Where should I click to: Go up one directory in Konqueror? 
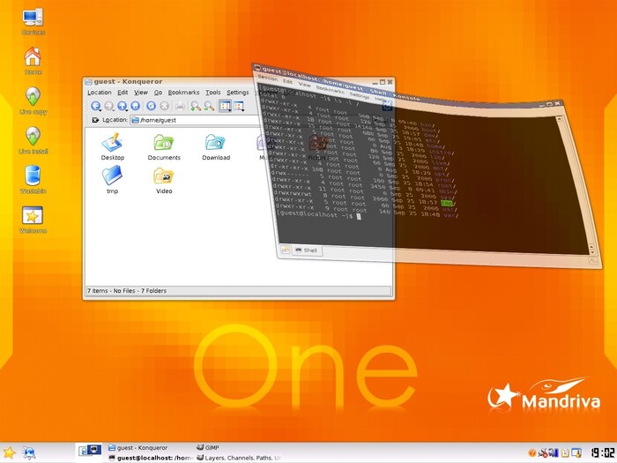pos(122,106)
